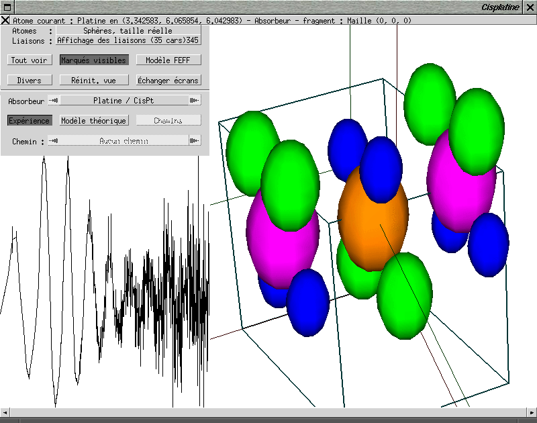Click the horizontal scrollbar left arrow
This screenshot has height=423, width=537.
[x=5, y=412]
